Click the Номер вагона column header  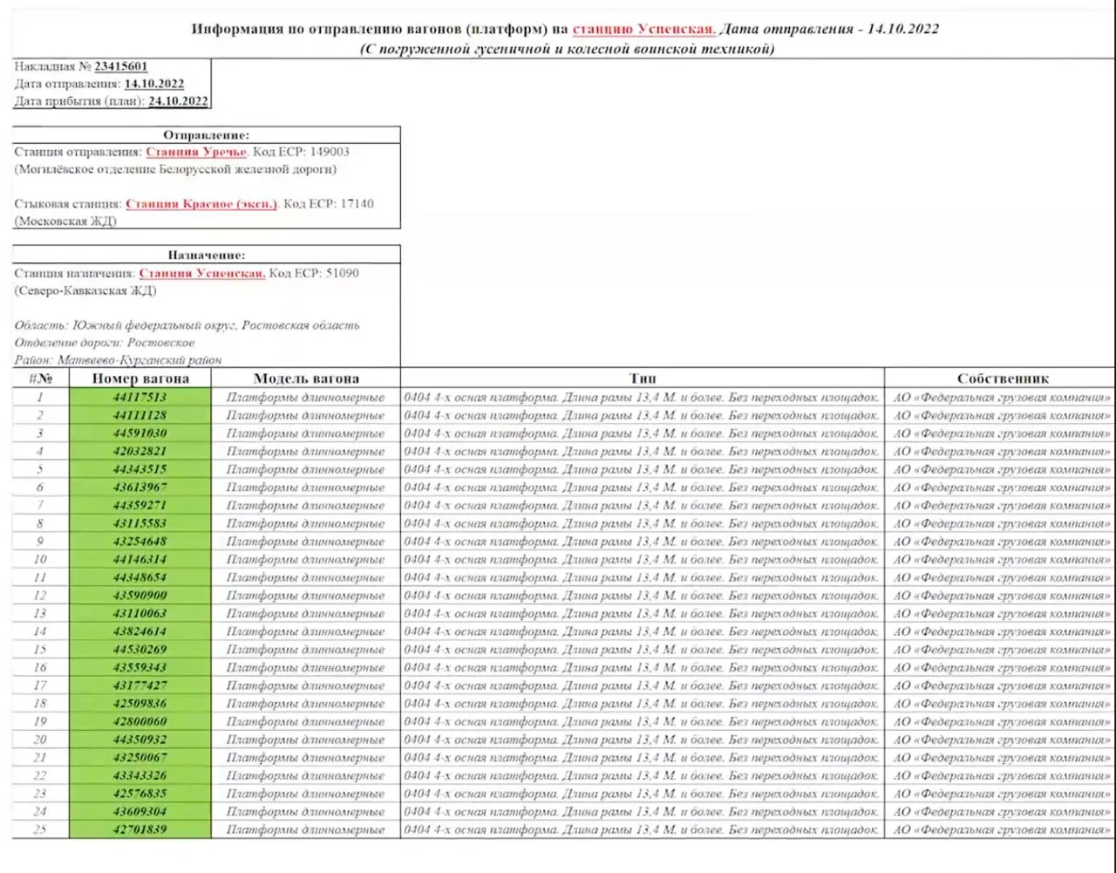point(142,378)
